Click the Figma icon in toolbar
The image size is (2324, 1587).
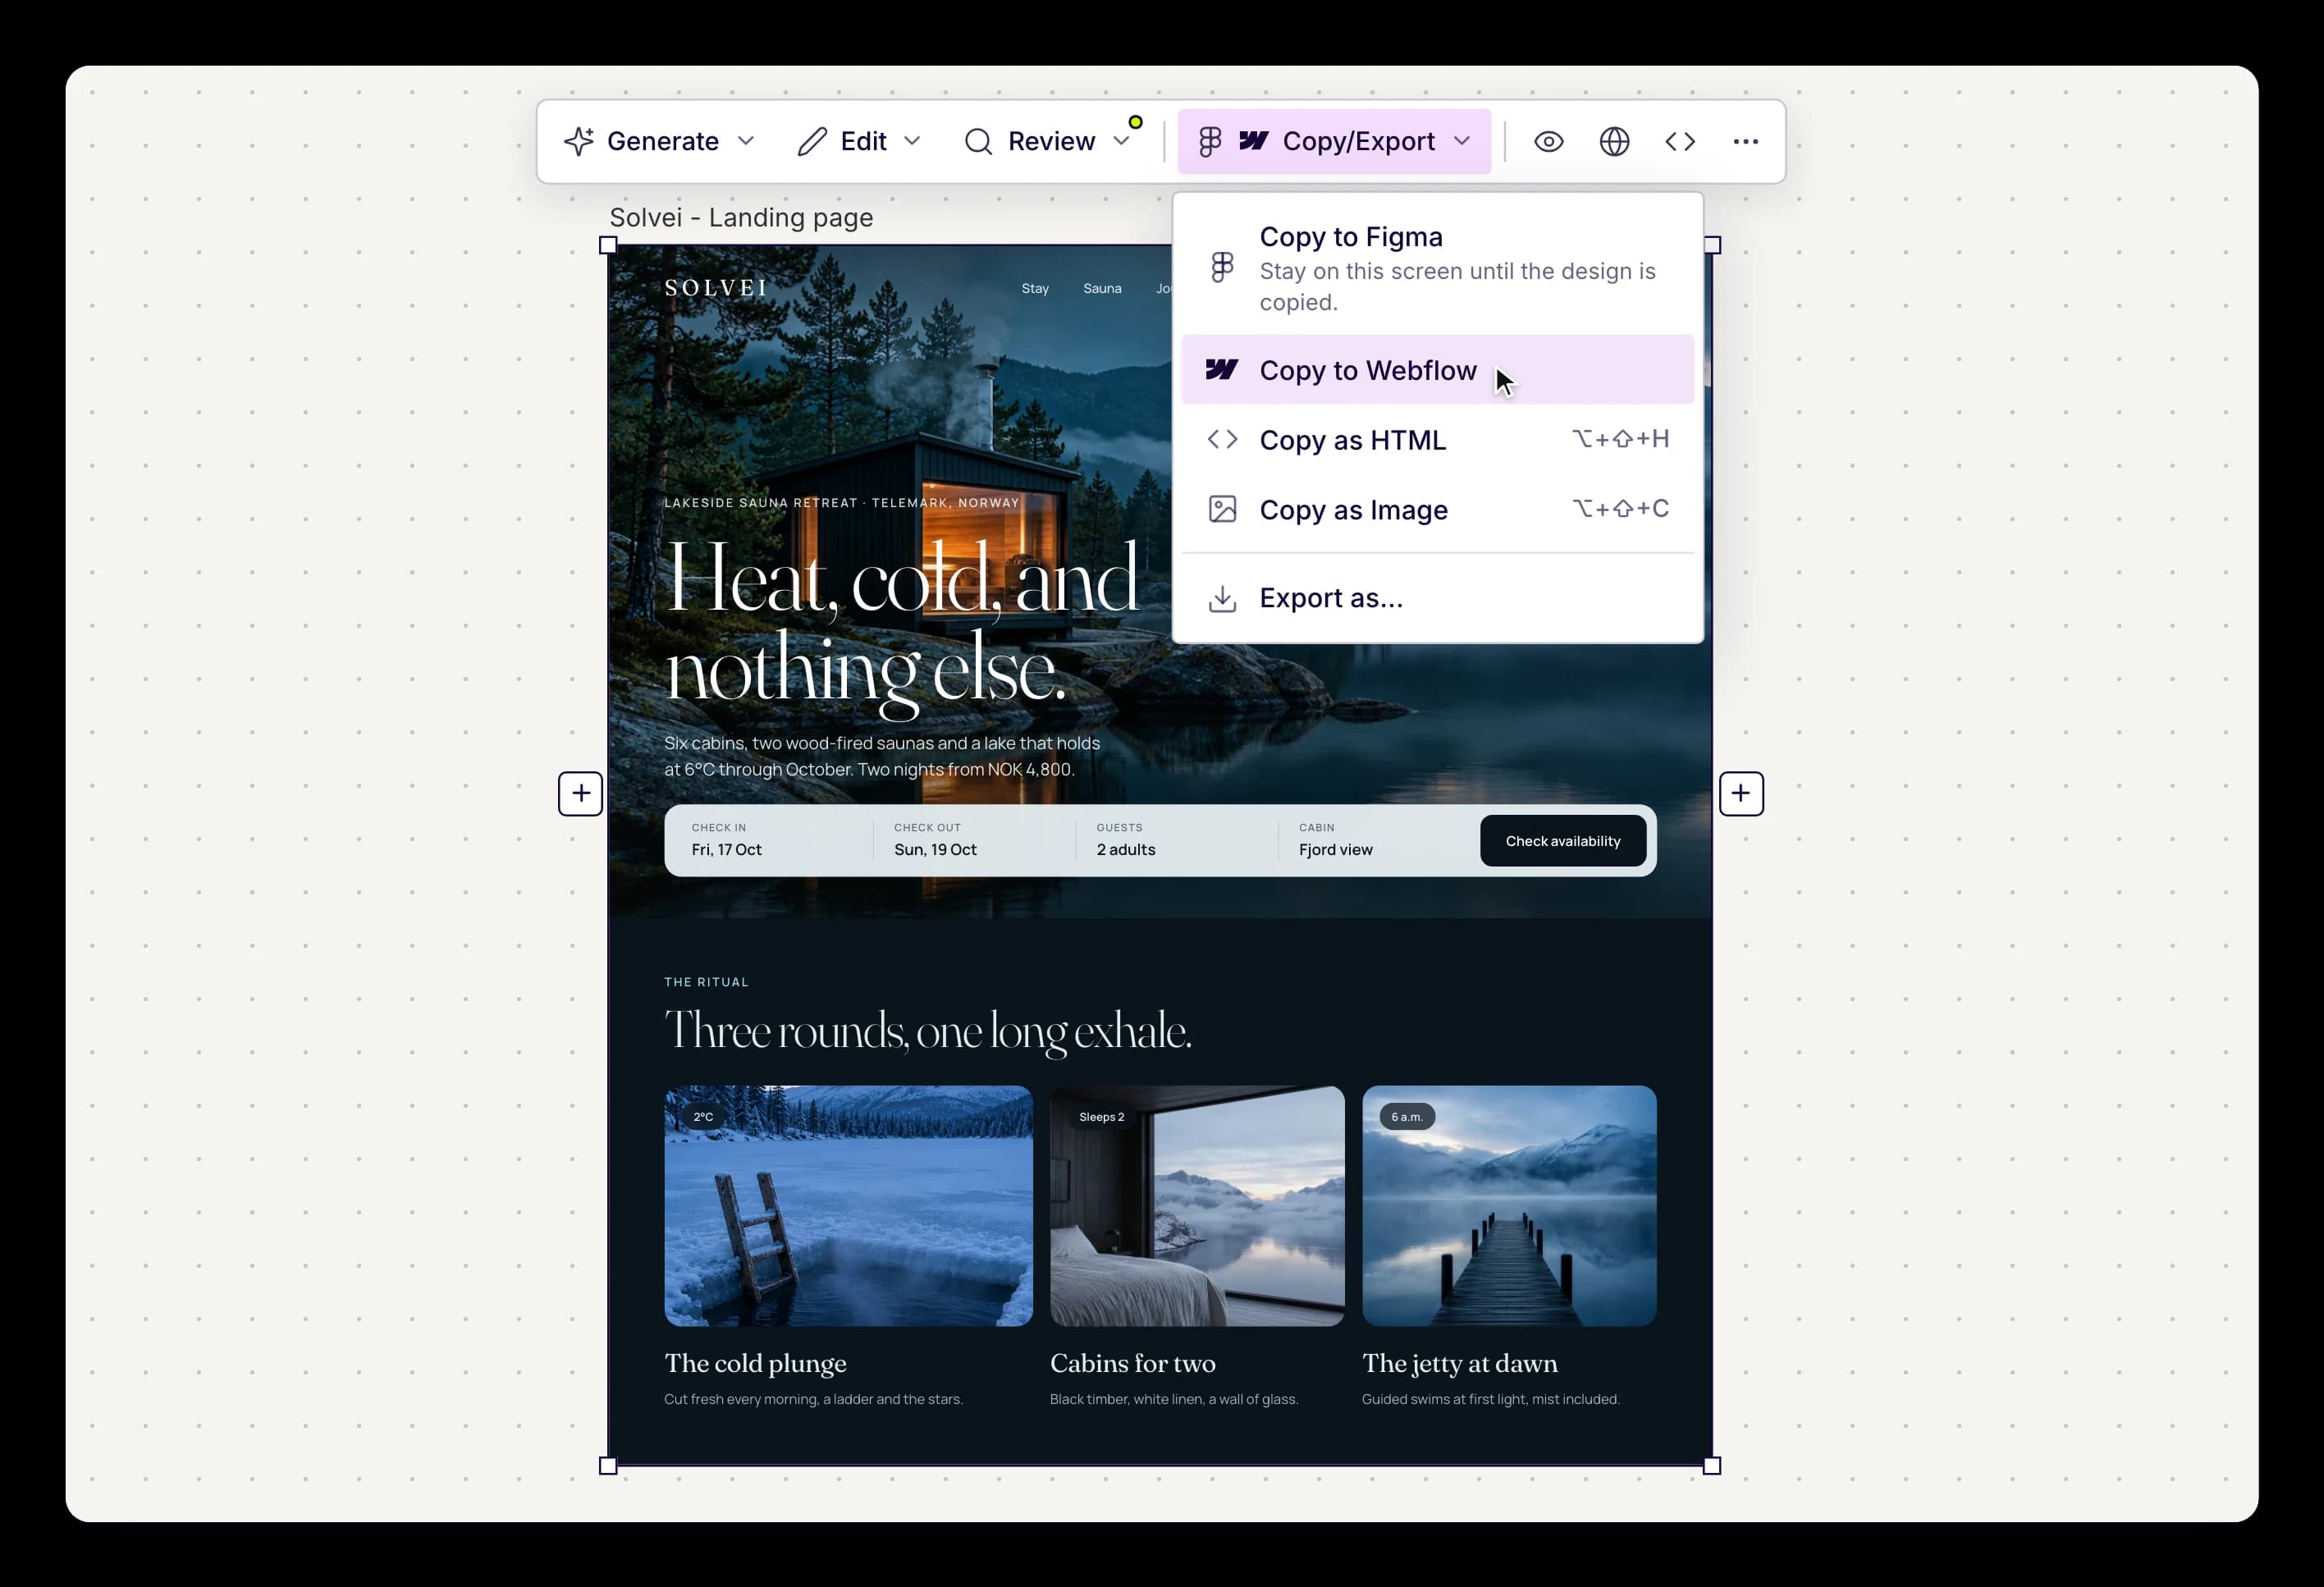tap(1210, 141)
